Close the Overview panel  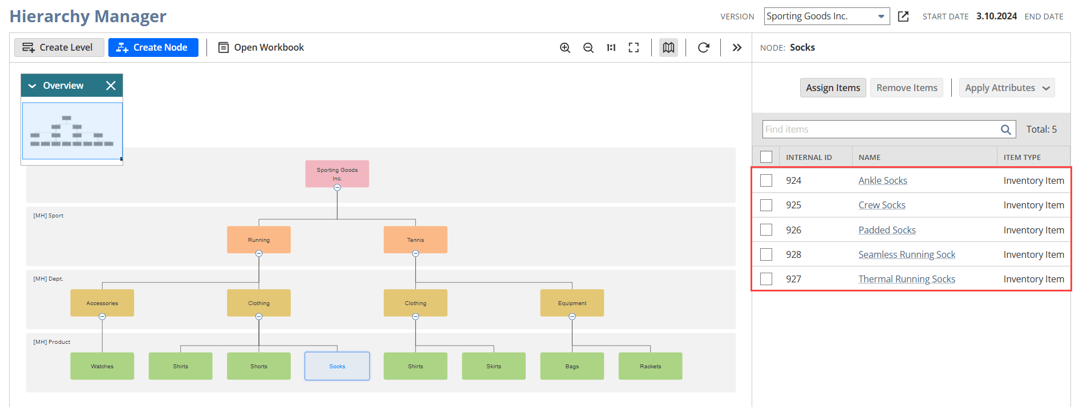coord(111,85)
